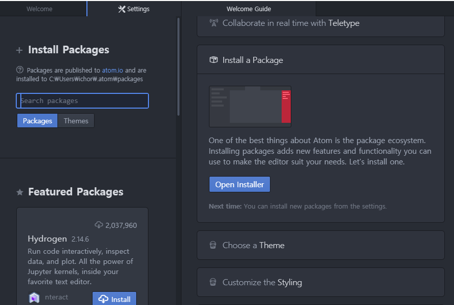
Task: Click the Settings tools icon
Action: tap(122, 9)
